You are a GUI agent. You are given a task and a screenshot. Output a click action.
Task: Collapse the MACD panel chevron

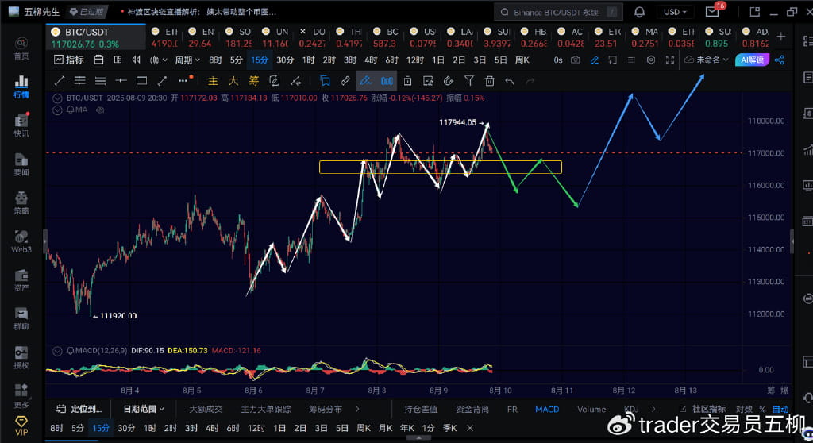click(57, 351)
